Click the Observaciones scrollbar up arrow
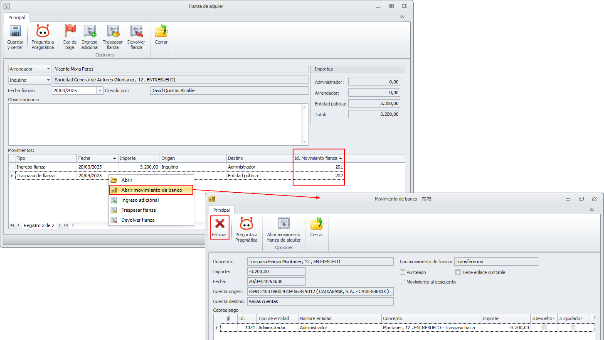Screen dimensions: 604x340 (305, 107)
